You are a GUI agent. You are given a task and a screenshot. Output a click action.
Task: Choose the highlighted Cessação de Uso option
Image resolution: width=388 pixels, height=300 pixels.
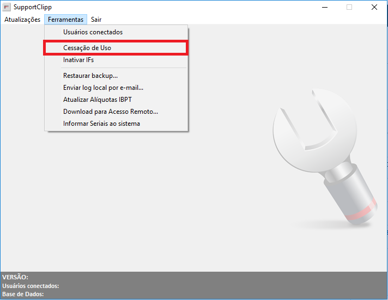coord(87,48)
